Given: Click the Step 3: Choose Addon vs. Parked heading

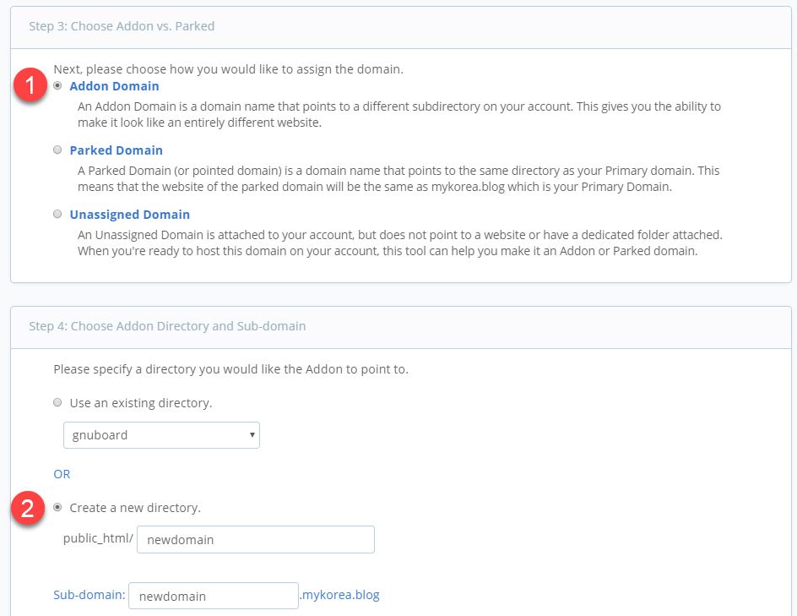Looking at the screenshot, I should [122, 26].
